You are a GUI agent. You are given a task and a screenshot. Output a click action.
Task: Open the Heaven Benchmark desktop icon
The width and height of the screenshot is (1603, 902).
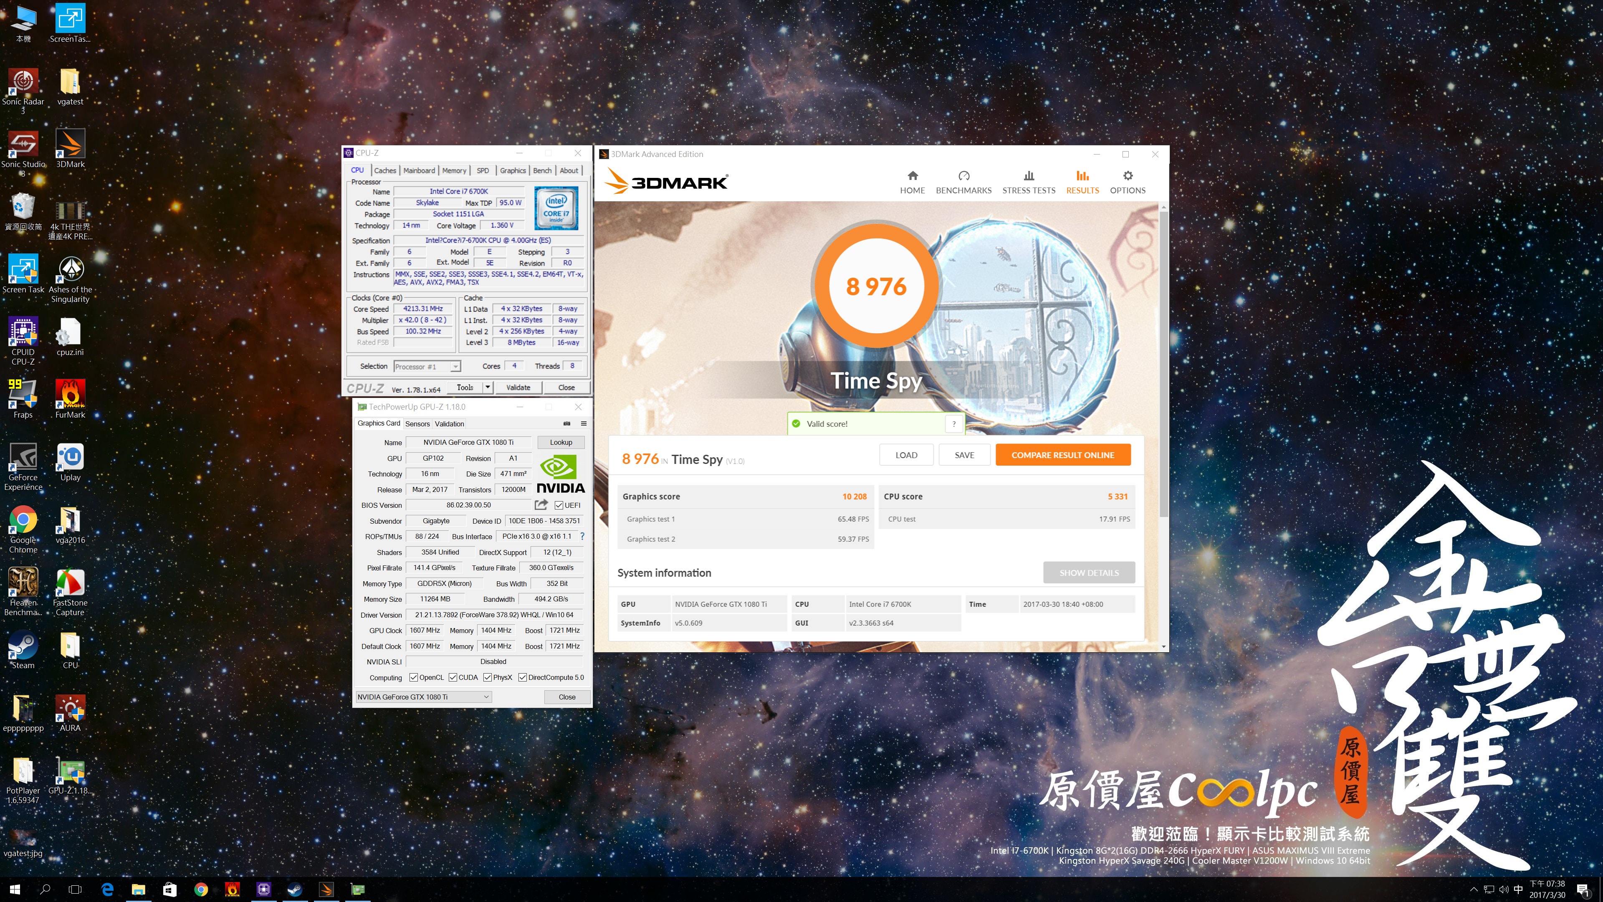[x=23, y=593]
